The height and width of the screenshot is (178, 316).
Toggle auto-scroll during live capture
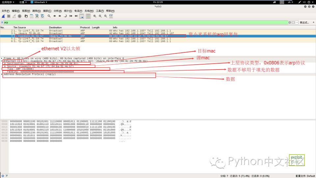(x=82, y=16)
